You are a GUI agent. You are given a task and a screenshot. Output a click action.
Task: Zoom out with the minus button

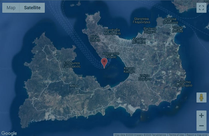point(201,125)
